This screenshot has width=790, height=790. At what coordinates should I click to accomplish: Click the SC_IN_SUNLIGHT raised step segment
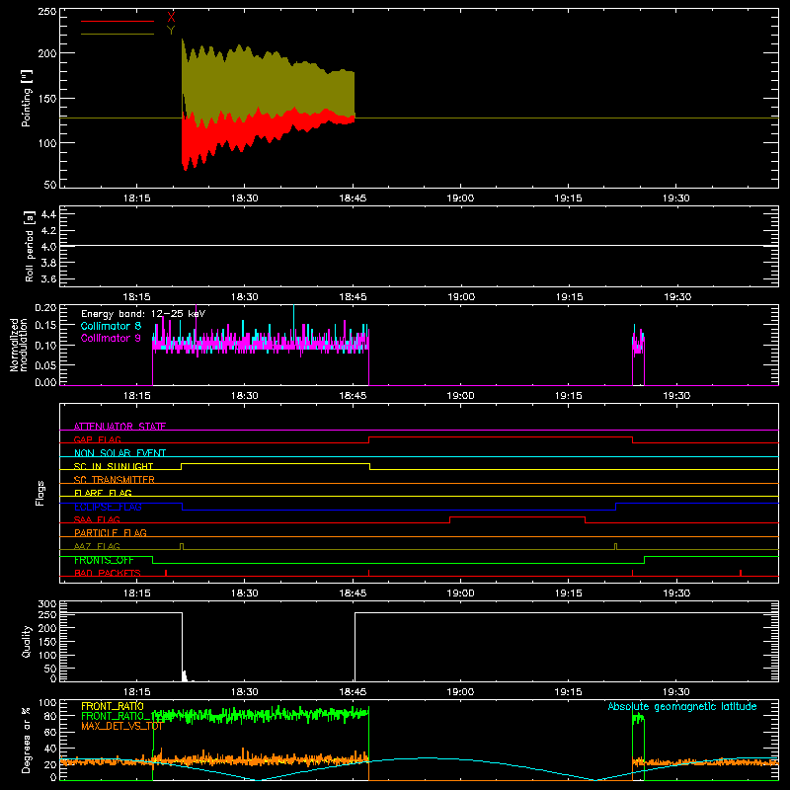tap(276, 464)
